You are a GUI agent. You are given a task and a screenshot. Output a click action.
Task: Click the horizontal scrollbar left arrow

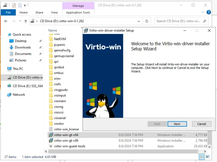46,151
